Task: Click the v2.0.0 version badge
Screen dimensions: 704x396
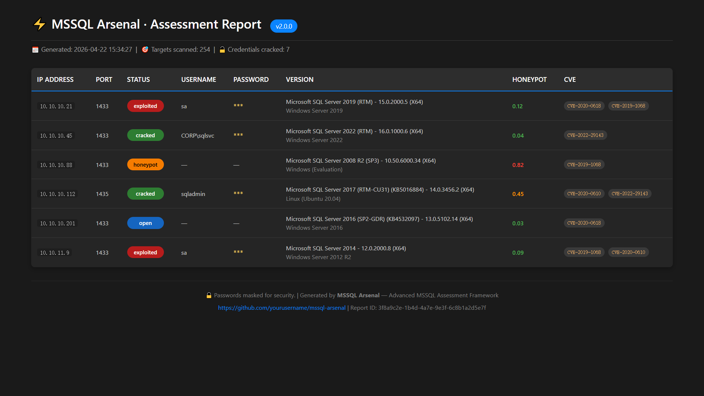Action: [x=283, y=26]
